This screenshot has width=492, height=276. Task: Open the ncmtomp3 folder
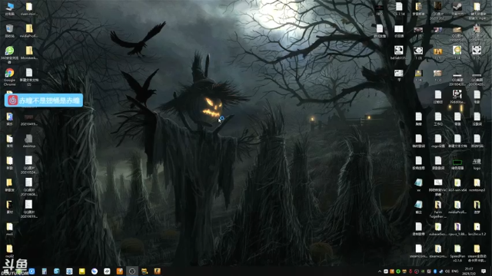[477, 185]
